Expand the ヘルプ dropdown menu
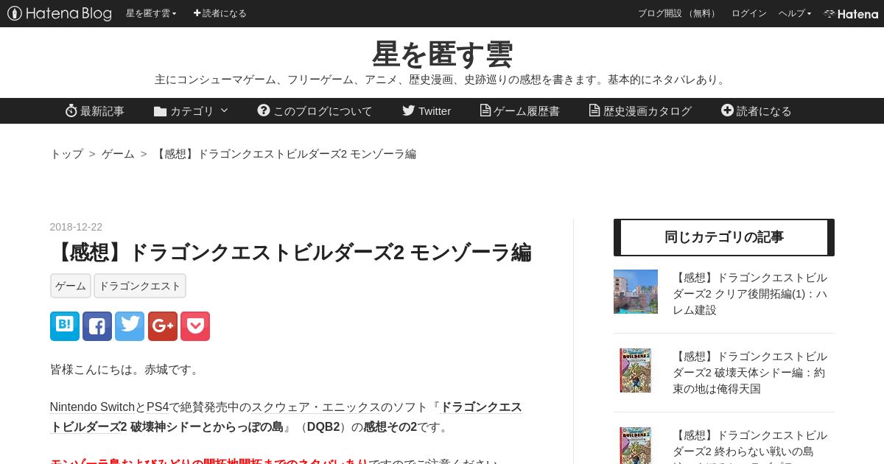The width and height of the screenshot is (884, 464). (x=795, y=13)
